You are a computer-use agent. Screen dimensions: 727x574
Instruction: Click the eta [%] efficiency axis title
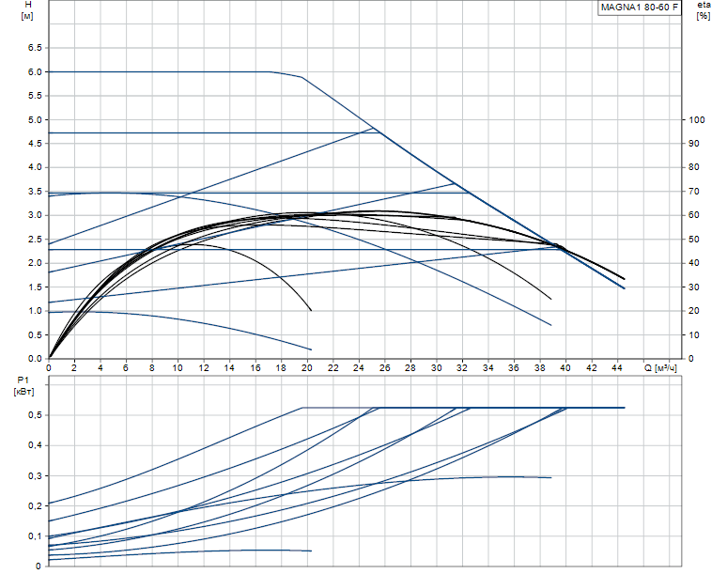[x=704, y=10]
